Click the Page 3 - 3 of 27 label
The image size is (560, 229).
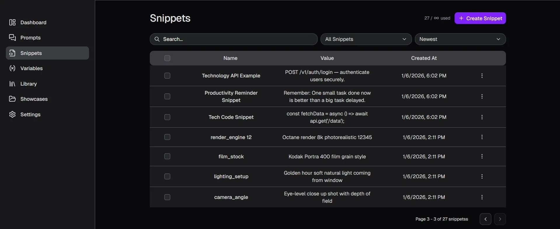tap(442, 219)
